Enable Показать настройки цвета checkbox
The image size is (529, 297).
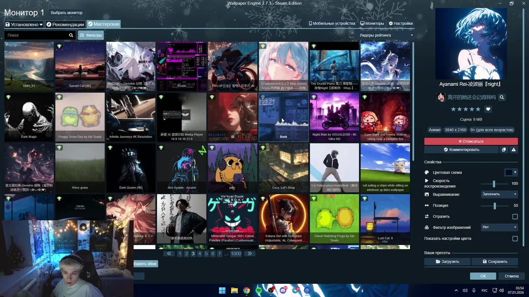tap(515, 238)
